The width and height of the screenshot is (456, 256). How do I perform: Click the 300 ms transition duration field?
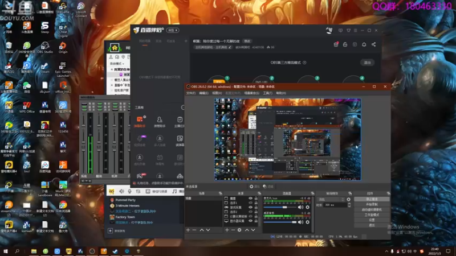click(335, 205)
